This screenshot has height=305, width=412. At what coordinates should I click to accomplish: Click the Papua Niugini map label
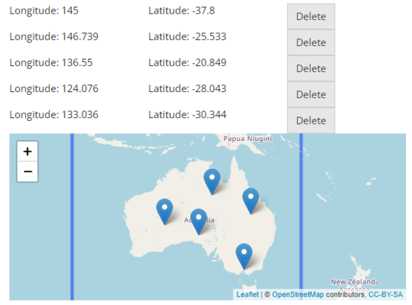pos(248,138)
